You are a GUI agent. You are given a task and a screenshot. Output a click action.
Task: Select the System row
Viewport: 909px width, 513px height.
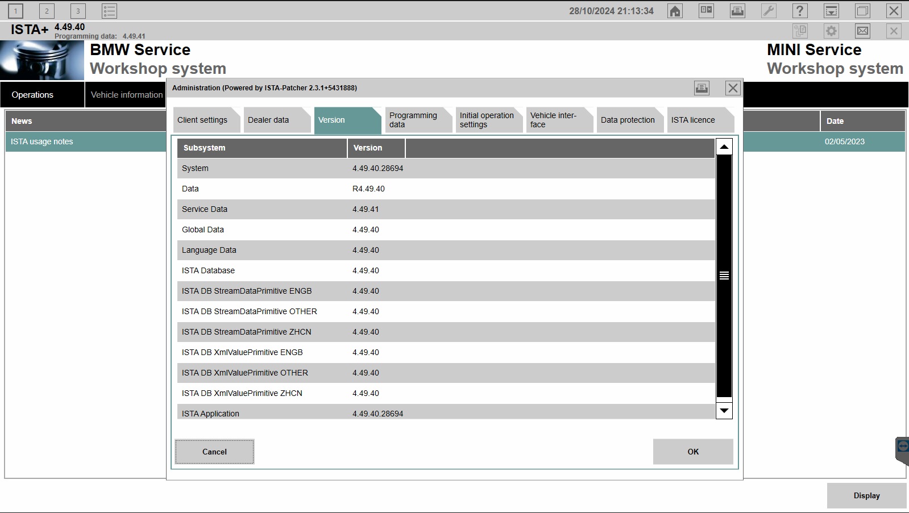446,168
